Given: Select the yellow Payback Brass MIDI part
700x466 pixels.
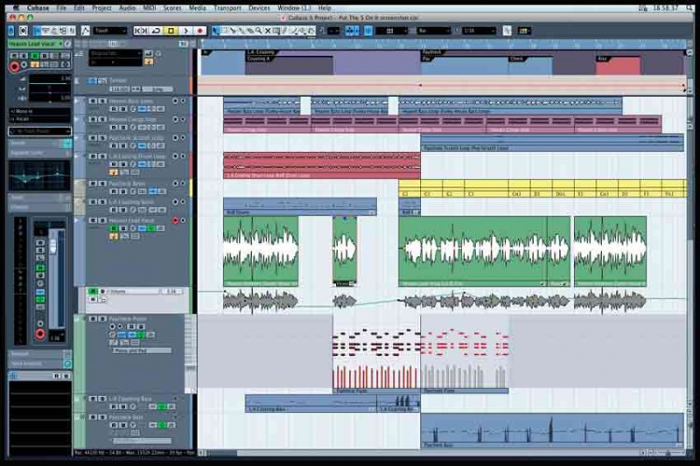Looking at the screenshot, I should 542,187.
